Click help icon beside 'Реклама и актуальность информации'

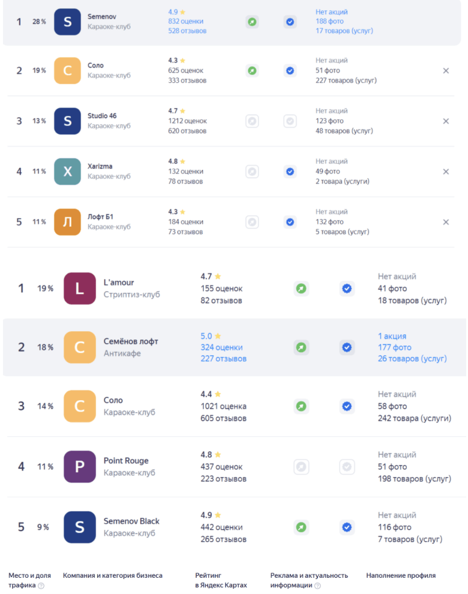point(317,586)
